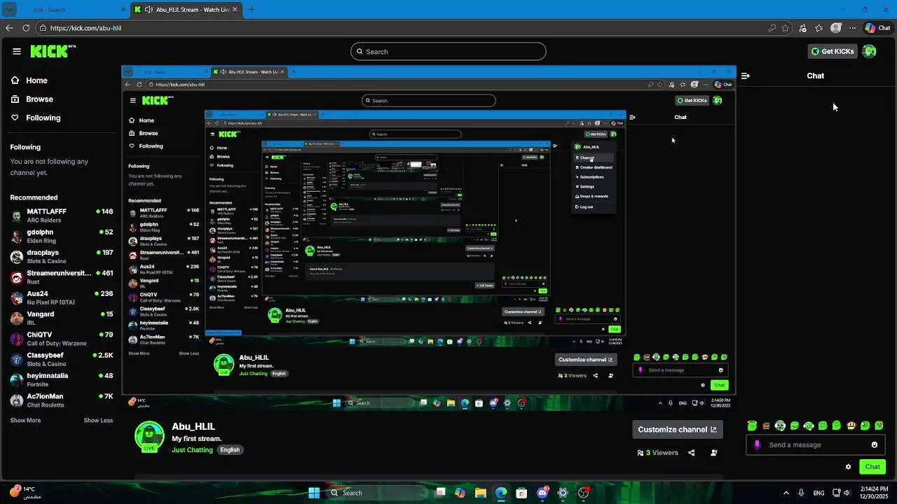Image resolution: width=897 pixels, height=504 pixels.
Task: Click the browser address bar URL
Action: [85, 28]
